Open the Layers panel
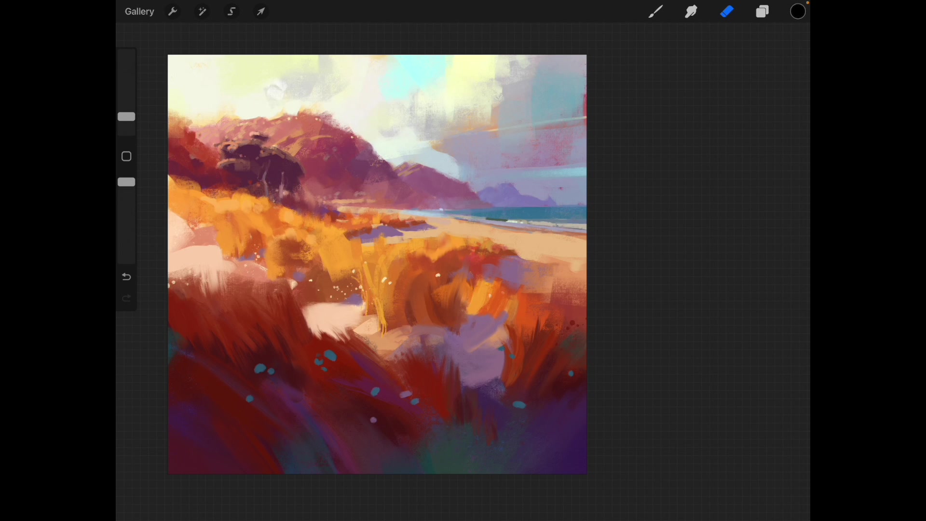The width and height of the screenshot is (926, 521). coord(763,12)
